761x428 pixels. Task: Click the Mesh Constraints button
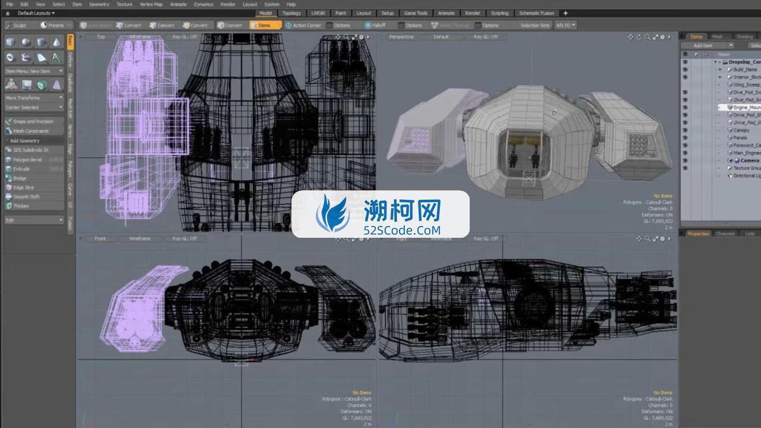(34, 131)
